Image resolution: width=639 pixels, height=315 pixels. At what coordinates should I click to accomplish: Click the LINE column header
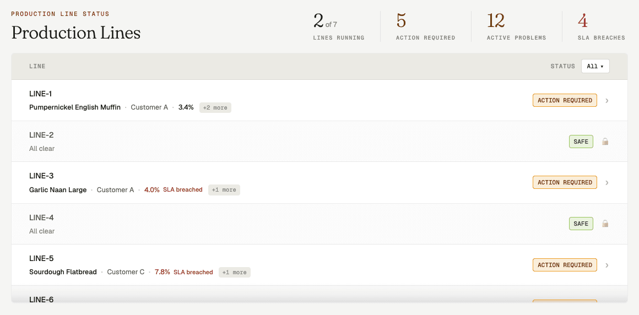pyautogui.click(x=37, y=66)
